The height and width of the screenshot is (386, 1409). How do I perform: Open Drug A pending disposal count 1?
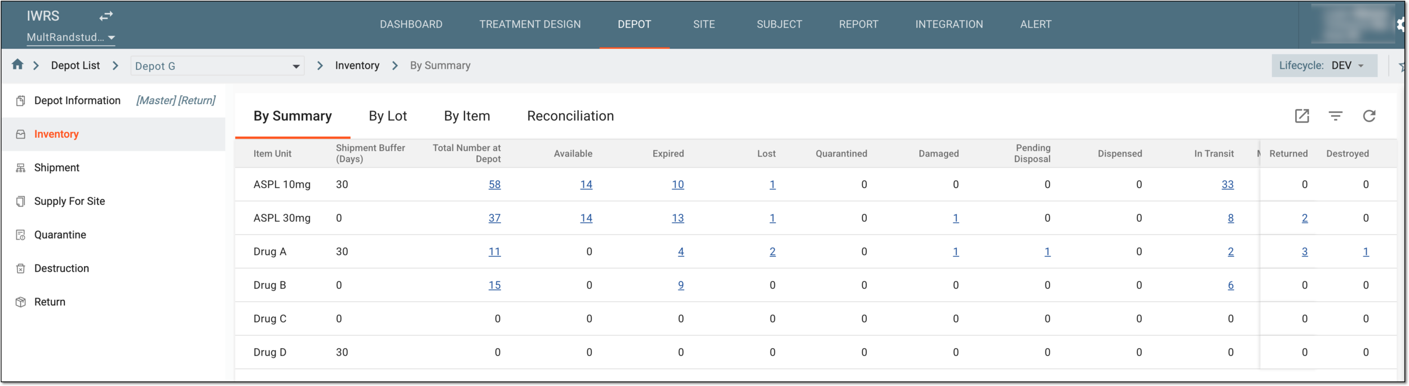pos(1047,252)
